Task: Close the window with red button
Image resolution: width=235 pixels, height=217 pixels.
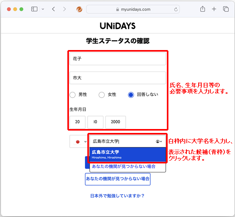Action: click(x=9, y=9)
